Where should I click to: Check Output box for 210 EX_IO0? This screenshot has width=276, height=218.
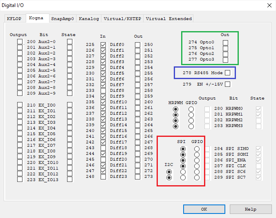click(x=20, y=105)
